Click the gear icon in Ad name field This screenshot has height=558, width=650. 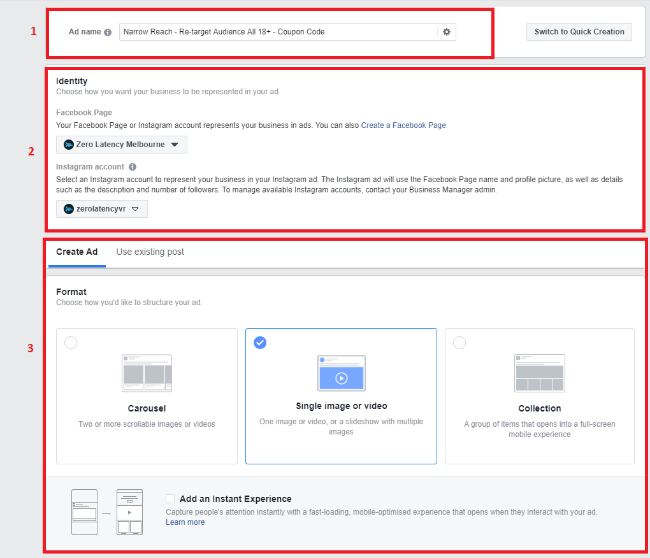[447, 32]
